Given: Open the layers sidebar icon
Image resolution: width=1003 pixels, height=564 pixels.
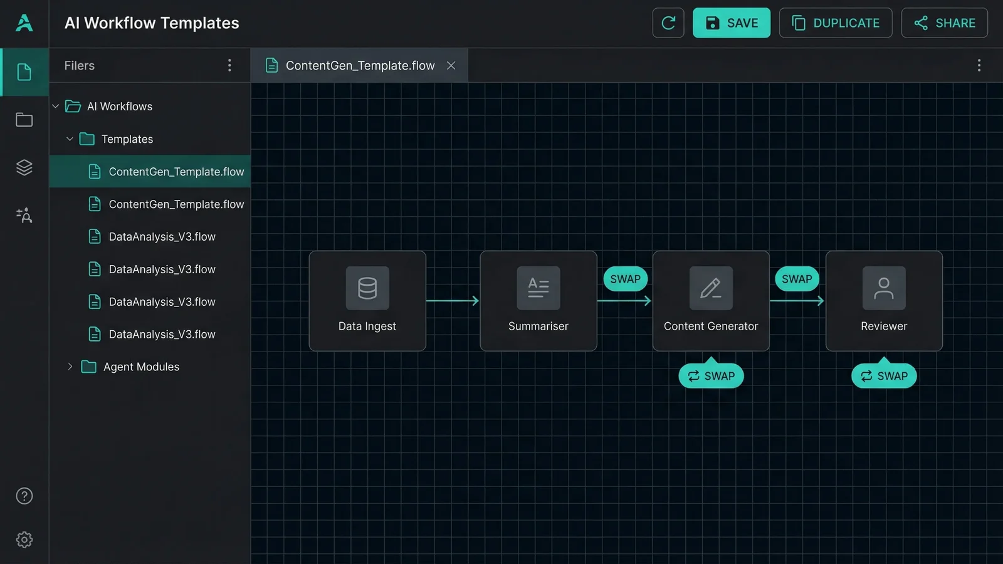Looking at the screenshot, I should 24,167.
